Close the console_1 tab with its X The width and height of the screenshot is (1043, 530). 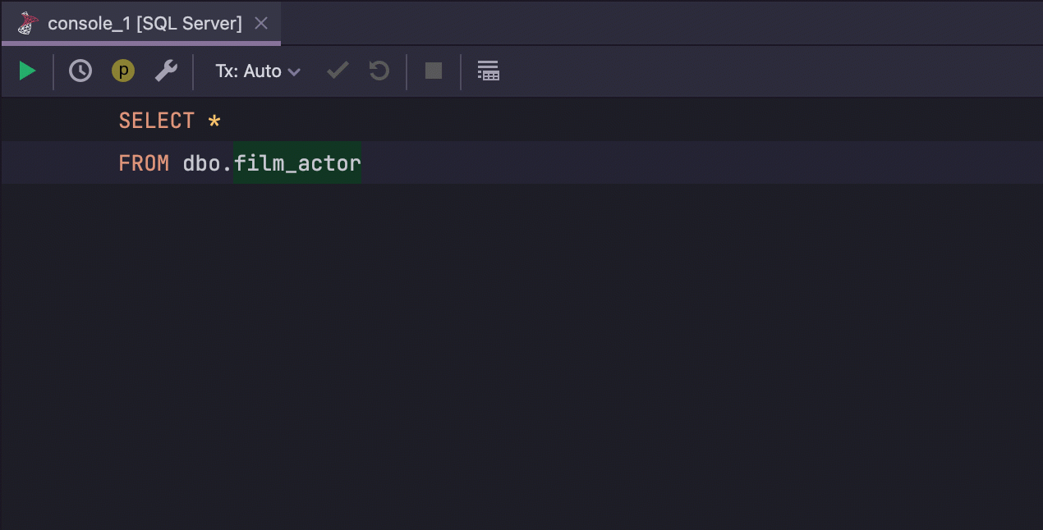[x=261, y=24]
